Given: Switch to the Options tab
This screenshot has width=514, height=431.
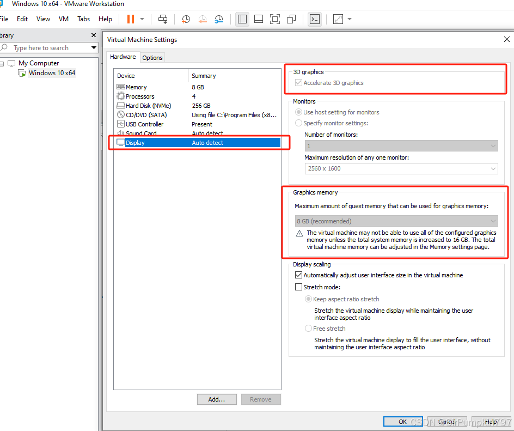Looking at the screenshot, I should [152, 58].
